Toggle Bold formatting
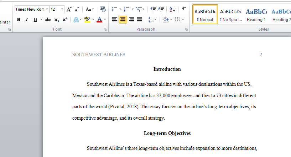Screen dimensions: 291x157 [x=19, y=20]
